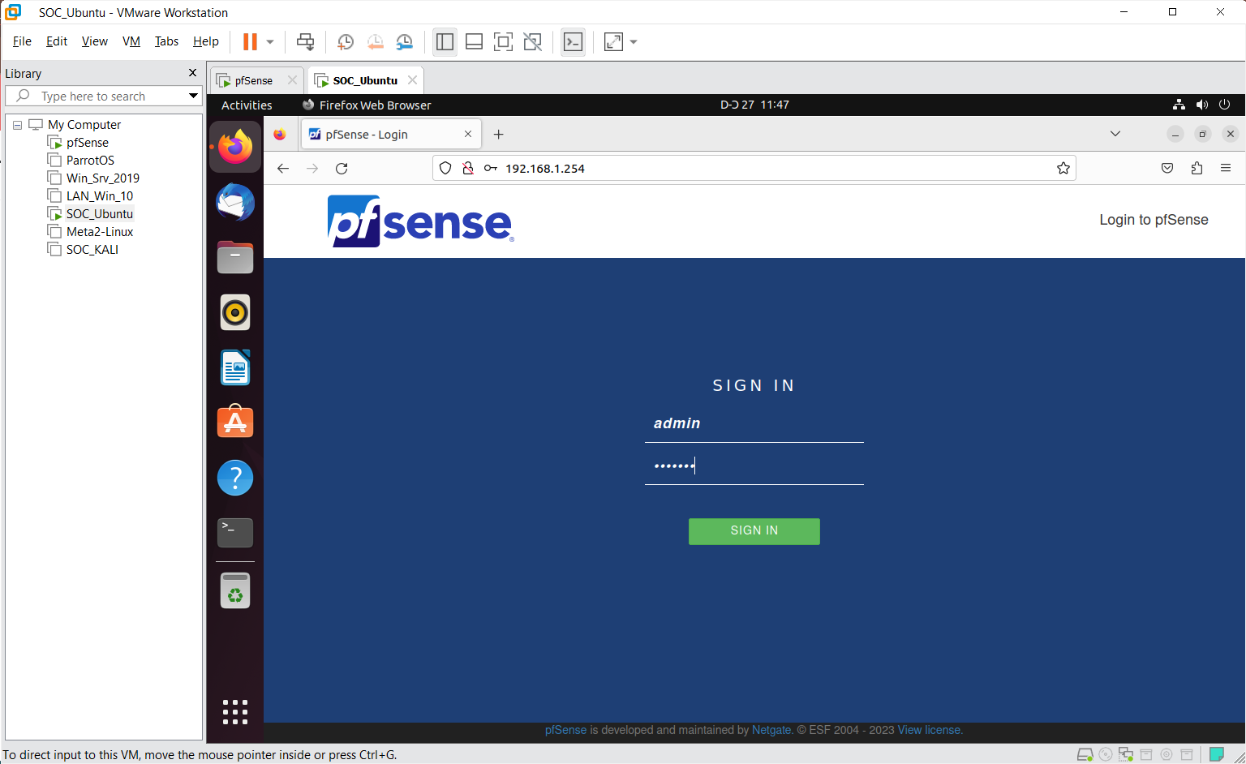This screenshot has height=764, width=1246.
Task: Switch to Unity mode icon
Action: click(x=533, y=42)
